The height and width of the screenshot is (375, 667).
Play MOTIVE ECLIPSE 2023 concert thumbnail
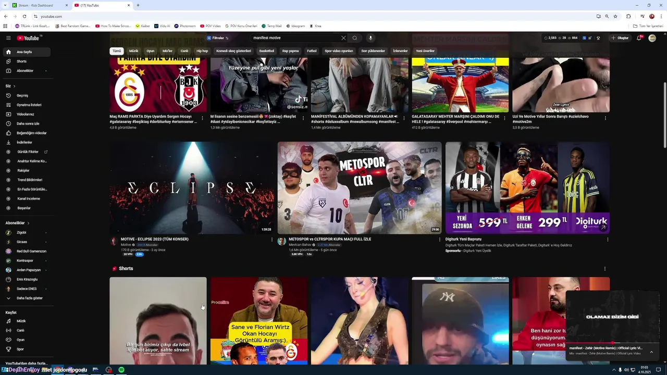tap(191, 188)
